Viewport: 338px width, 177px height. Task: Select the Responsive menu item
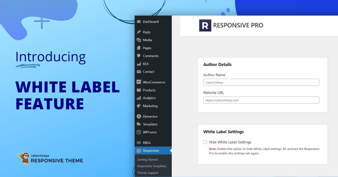(x=153, y=151)
